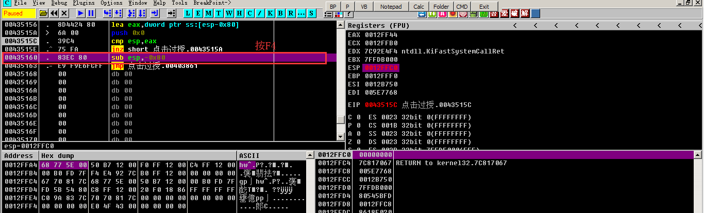Click the OllyDbg C system menu icon
This screenshot has height=213, width=704.
(7, 3)
